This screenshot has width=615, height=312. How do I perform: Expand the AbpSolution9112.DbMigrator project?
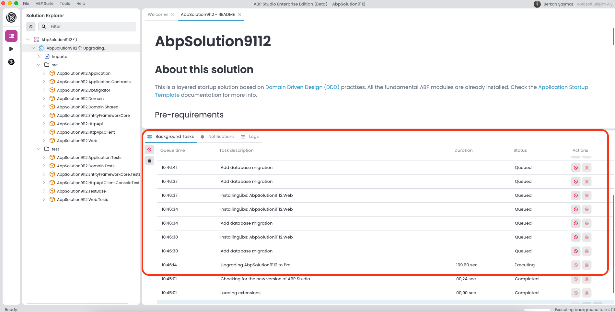[44, 90]
